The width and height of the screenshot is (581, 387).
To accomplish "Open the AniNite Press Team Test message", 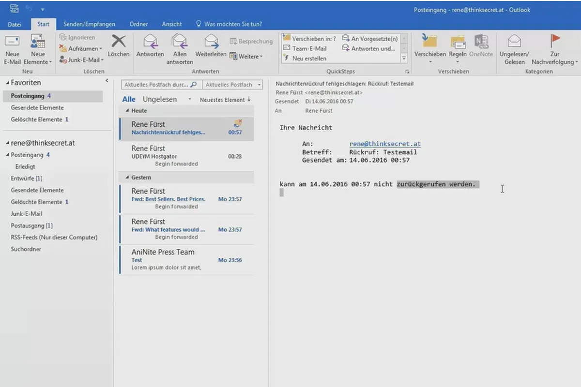I will pyautogui.click(x=186, y=260).
